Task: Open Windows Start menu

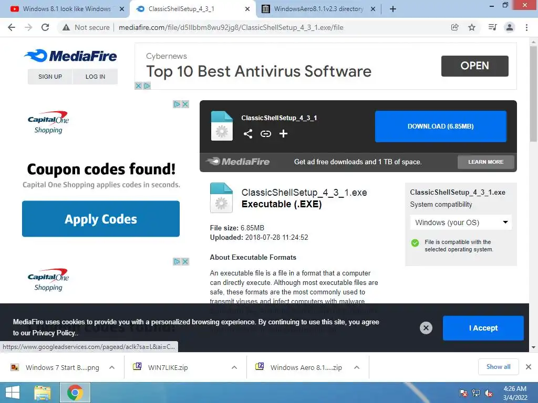Action: point(13,393)
